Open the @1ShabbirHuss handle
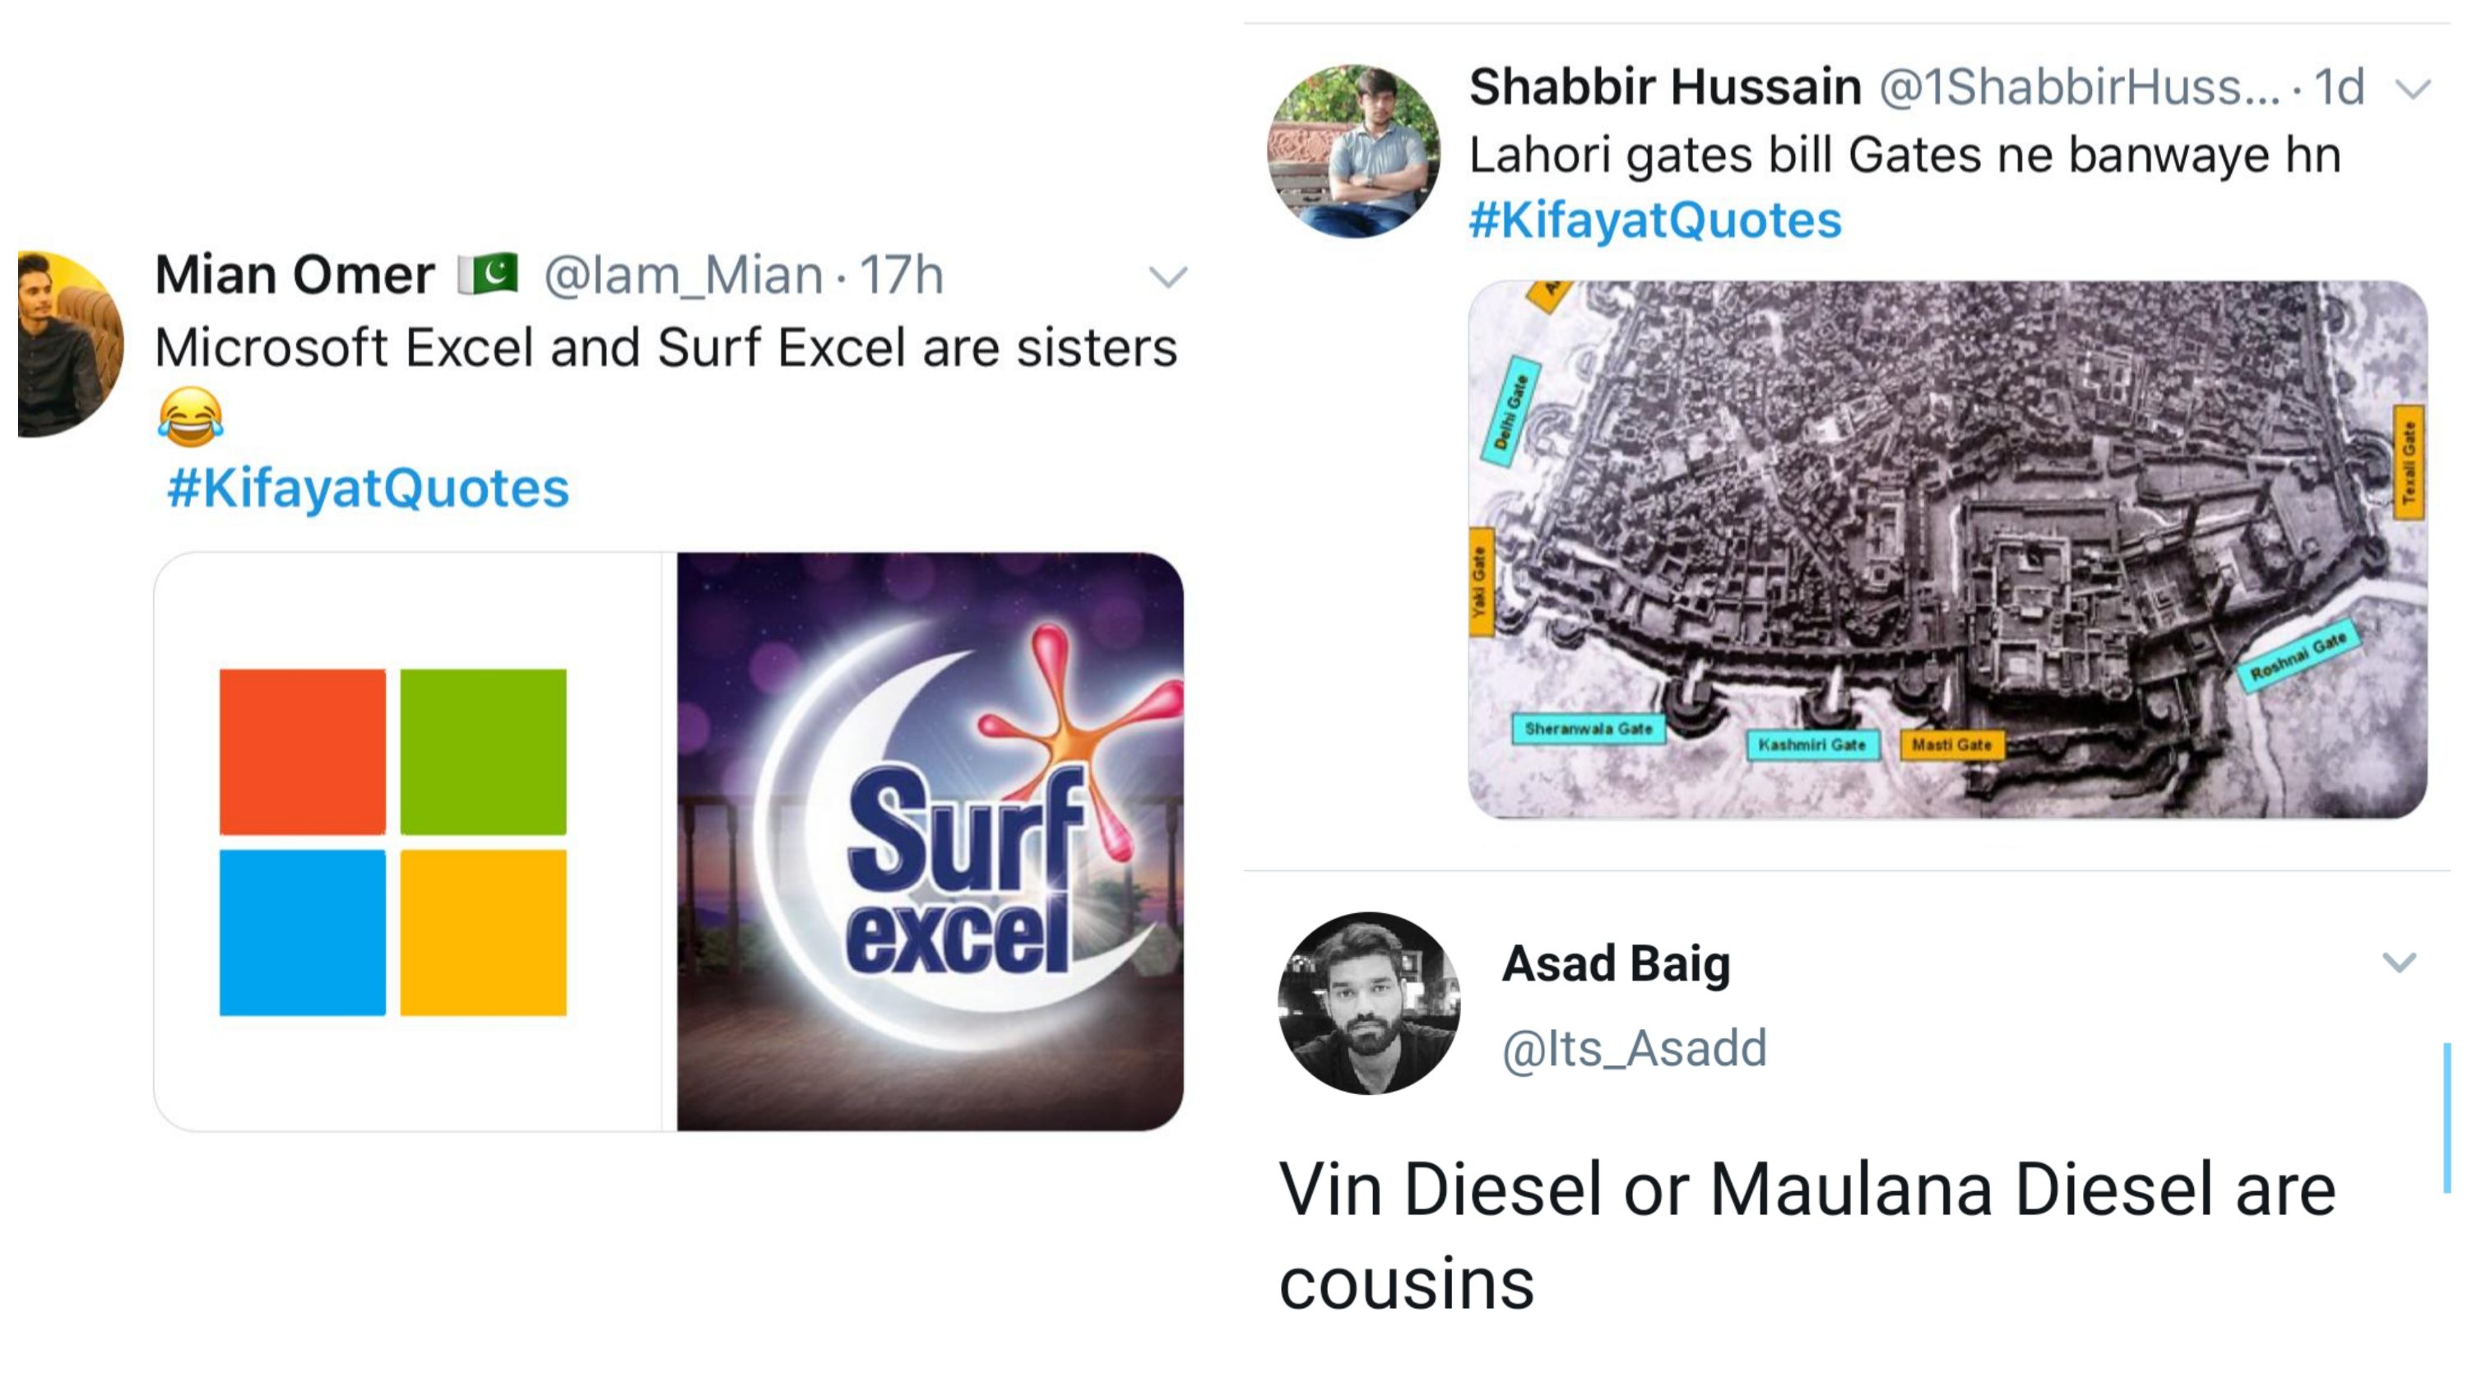The width and height of the screenshot is (2468, 1387). (2080, 87)
